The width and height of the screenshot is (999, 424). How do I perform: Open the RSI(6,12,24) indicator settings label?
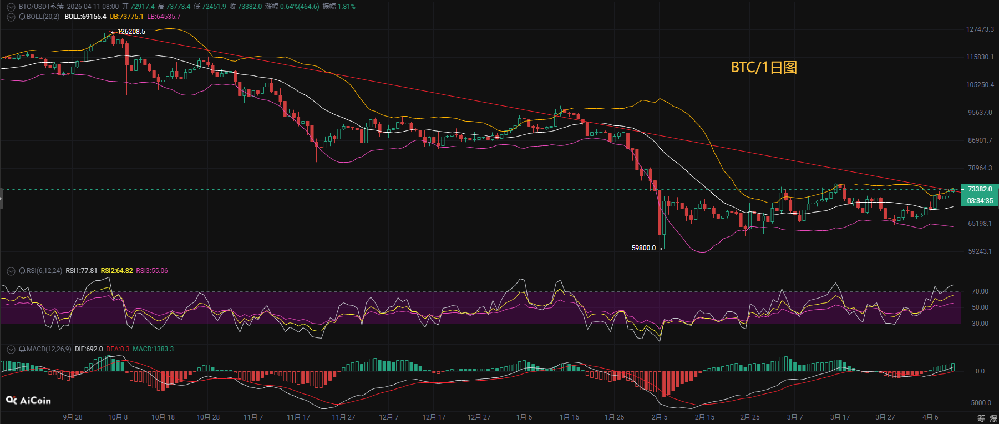[x=44, y=271]
